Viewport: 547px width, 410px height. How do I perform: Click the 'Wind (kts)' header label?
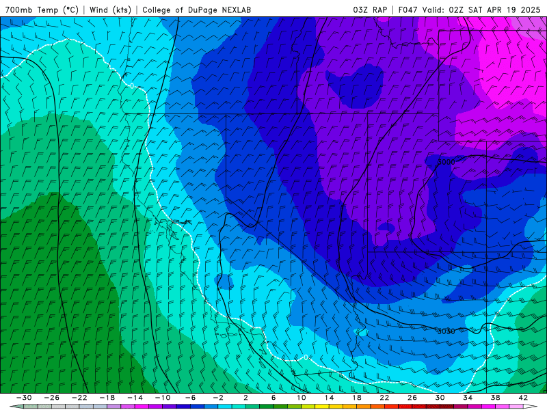tap(110, 10)
